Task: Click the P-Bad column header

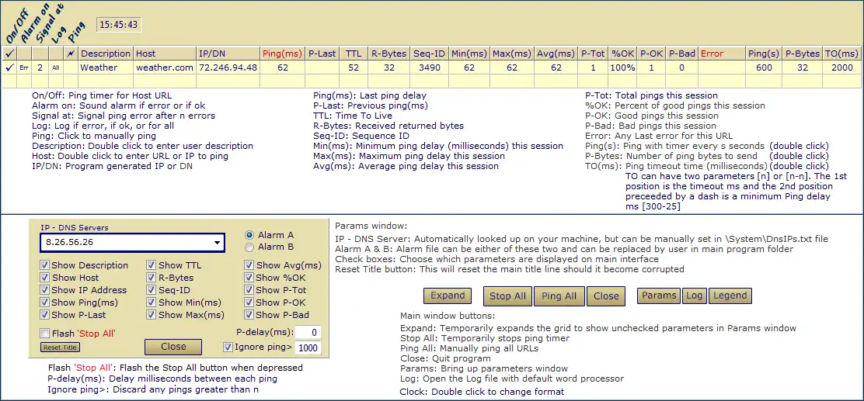Action: pyautogui.click(x=681, y=54)
